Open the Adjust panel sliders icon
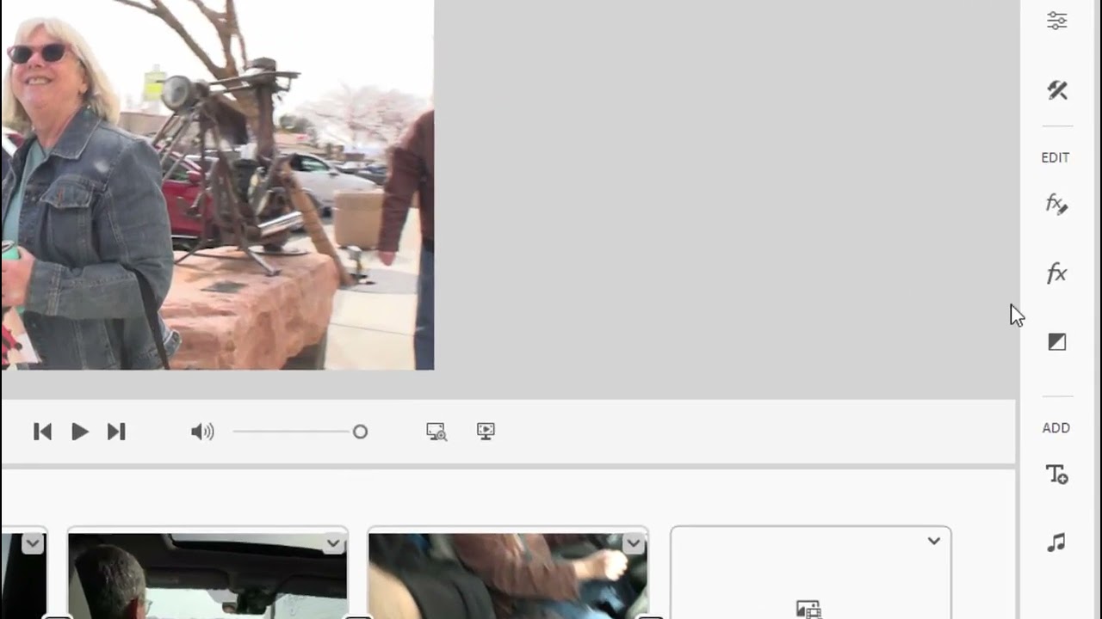 click(1056, 21)
